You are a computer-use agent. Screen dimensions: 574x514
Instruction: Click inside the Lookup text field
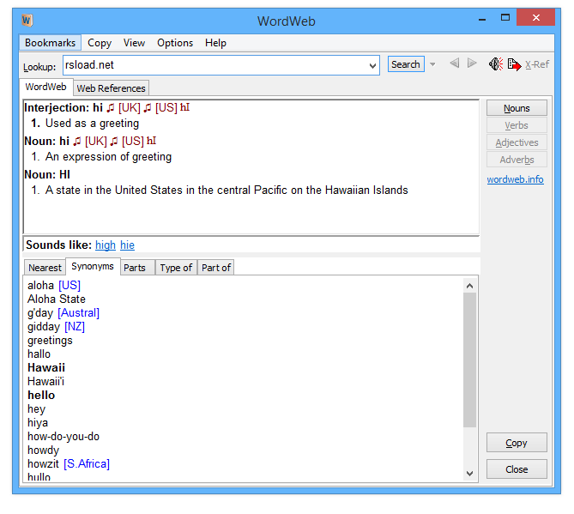pos(214,65)
